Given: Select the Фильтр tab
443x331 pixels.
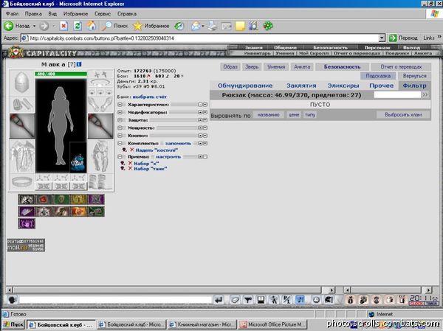Looking at the screenshot, I should (414, 86).
